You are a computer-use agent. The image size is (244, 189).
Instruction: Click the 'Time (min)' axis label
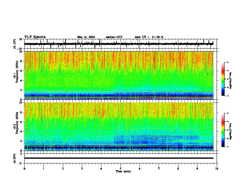123,171
